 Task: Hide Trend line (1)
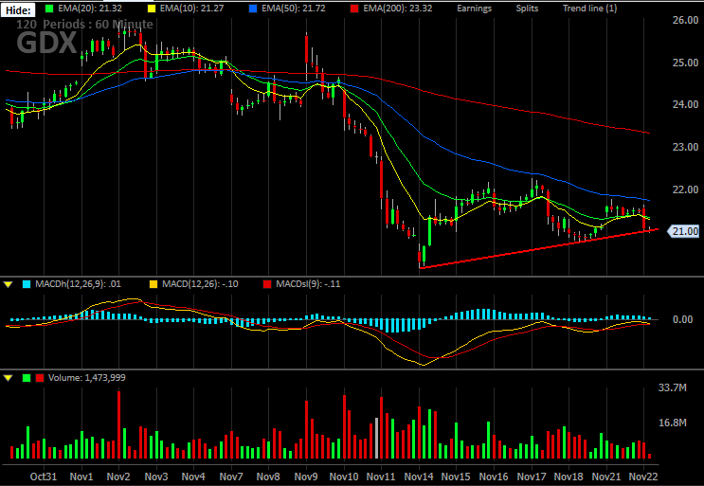590,9
